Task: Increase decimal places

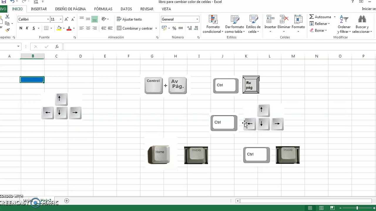Action: (x=189, y=28)
